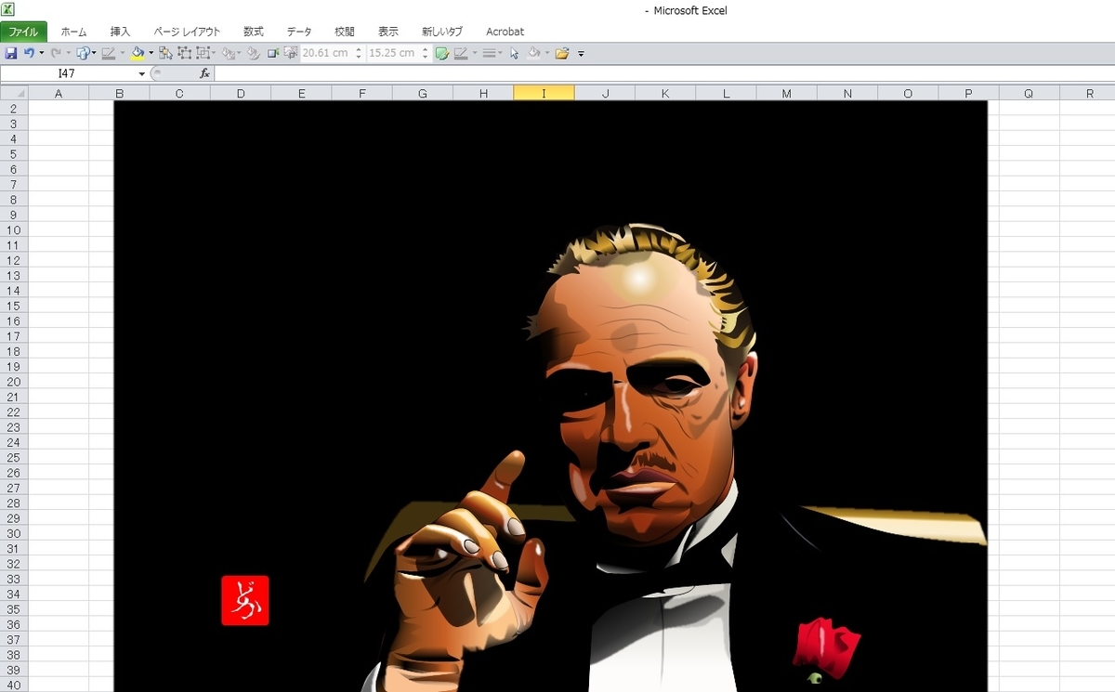Click the Ungroup objects icon
The width and height of the screenshot is (1115, 692).
coord(203,53)
